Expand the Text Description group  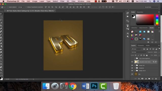[x=135, y=58]
